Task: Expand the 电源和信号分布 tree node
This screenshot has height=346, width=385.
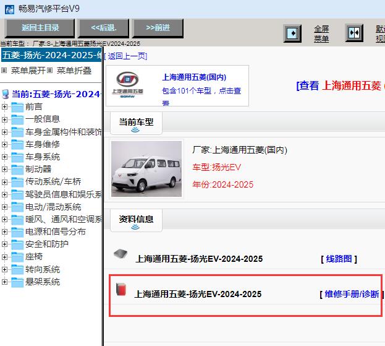Action: [x=4, y=231]
